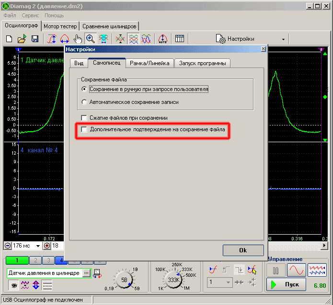The height and width of the screenshot is (305, 333).
Task: Pause recording in Управление panel
Action: [x=276, y=271]
